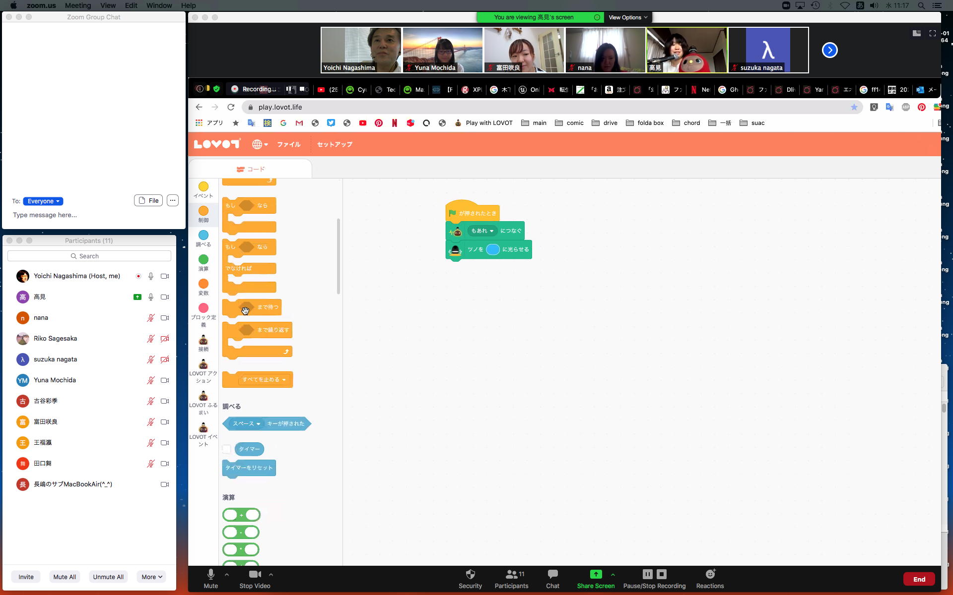The height and width of the screenshot is (595, 953).
Task: Open the Everyone recipient dropdown
Action: [43, 201]
